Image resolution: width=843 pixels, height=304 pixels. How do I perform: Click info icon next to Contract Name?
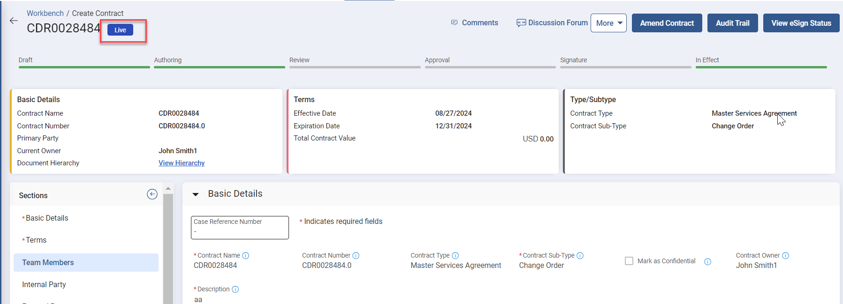[246, 256]
